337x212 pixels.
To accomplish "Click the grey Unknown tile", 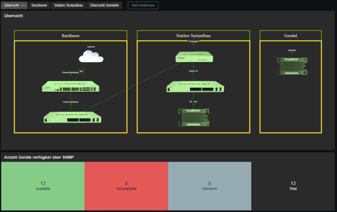I will tap(210, 186).
